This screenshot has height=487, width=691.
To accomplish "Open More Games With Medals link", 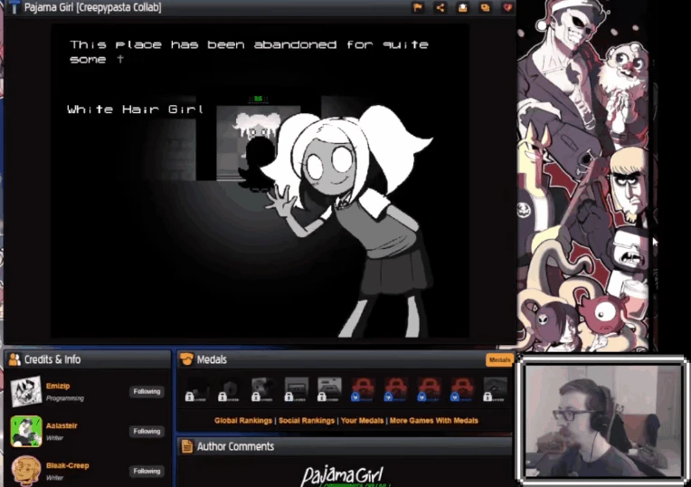I will (434, 421).
